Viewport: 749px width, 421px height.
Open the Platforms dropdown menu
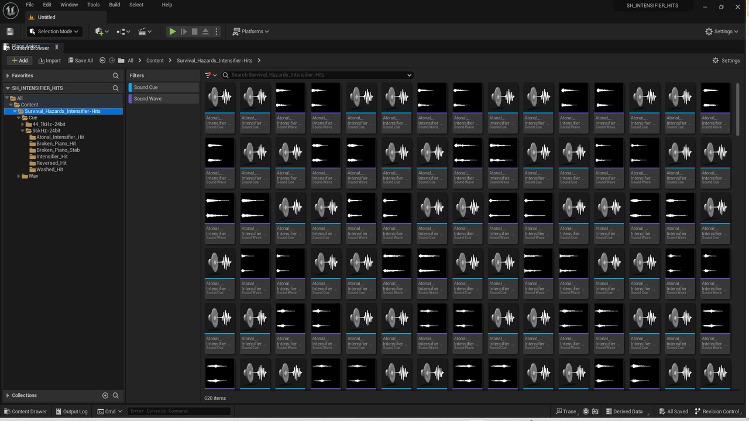click(x=250, y=32)
